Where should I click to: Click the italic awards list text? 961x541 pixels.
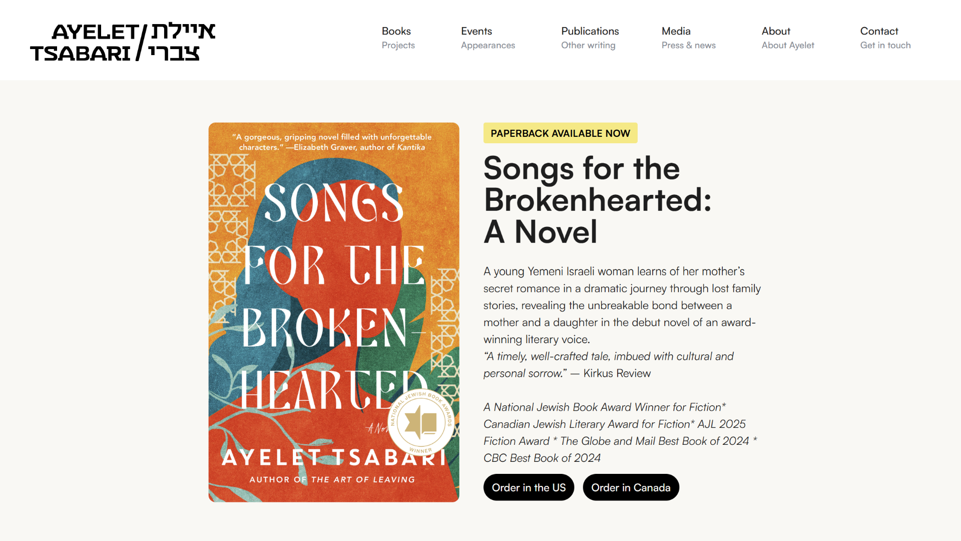click(x=620, y=432)
